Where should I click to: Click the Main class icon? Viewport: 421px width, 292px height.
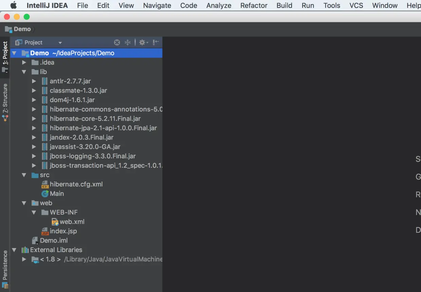tap(45, 194)
